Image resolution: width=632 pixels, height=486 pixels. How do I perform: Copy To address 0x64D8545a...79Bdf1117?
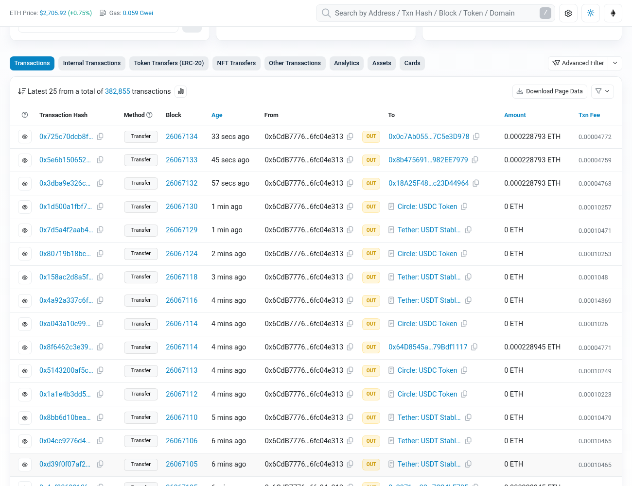[x=474, y=347]
